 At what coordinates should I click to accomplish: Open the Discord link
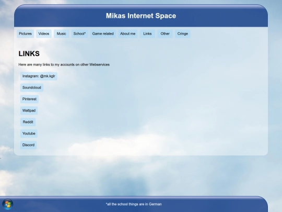pyautogui.click(x=28, y=145)
